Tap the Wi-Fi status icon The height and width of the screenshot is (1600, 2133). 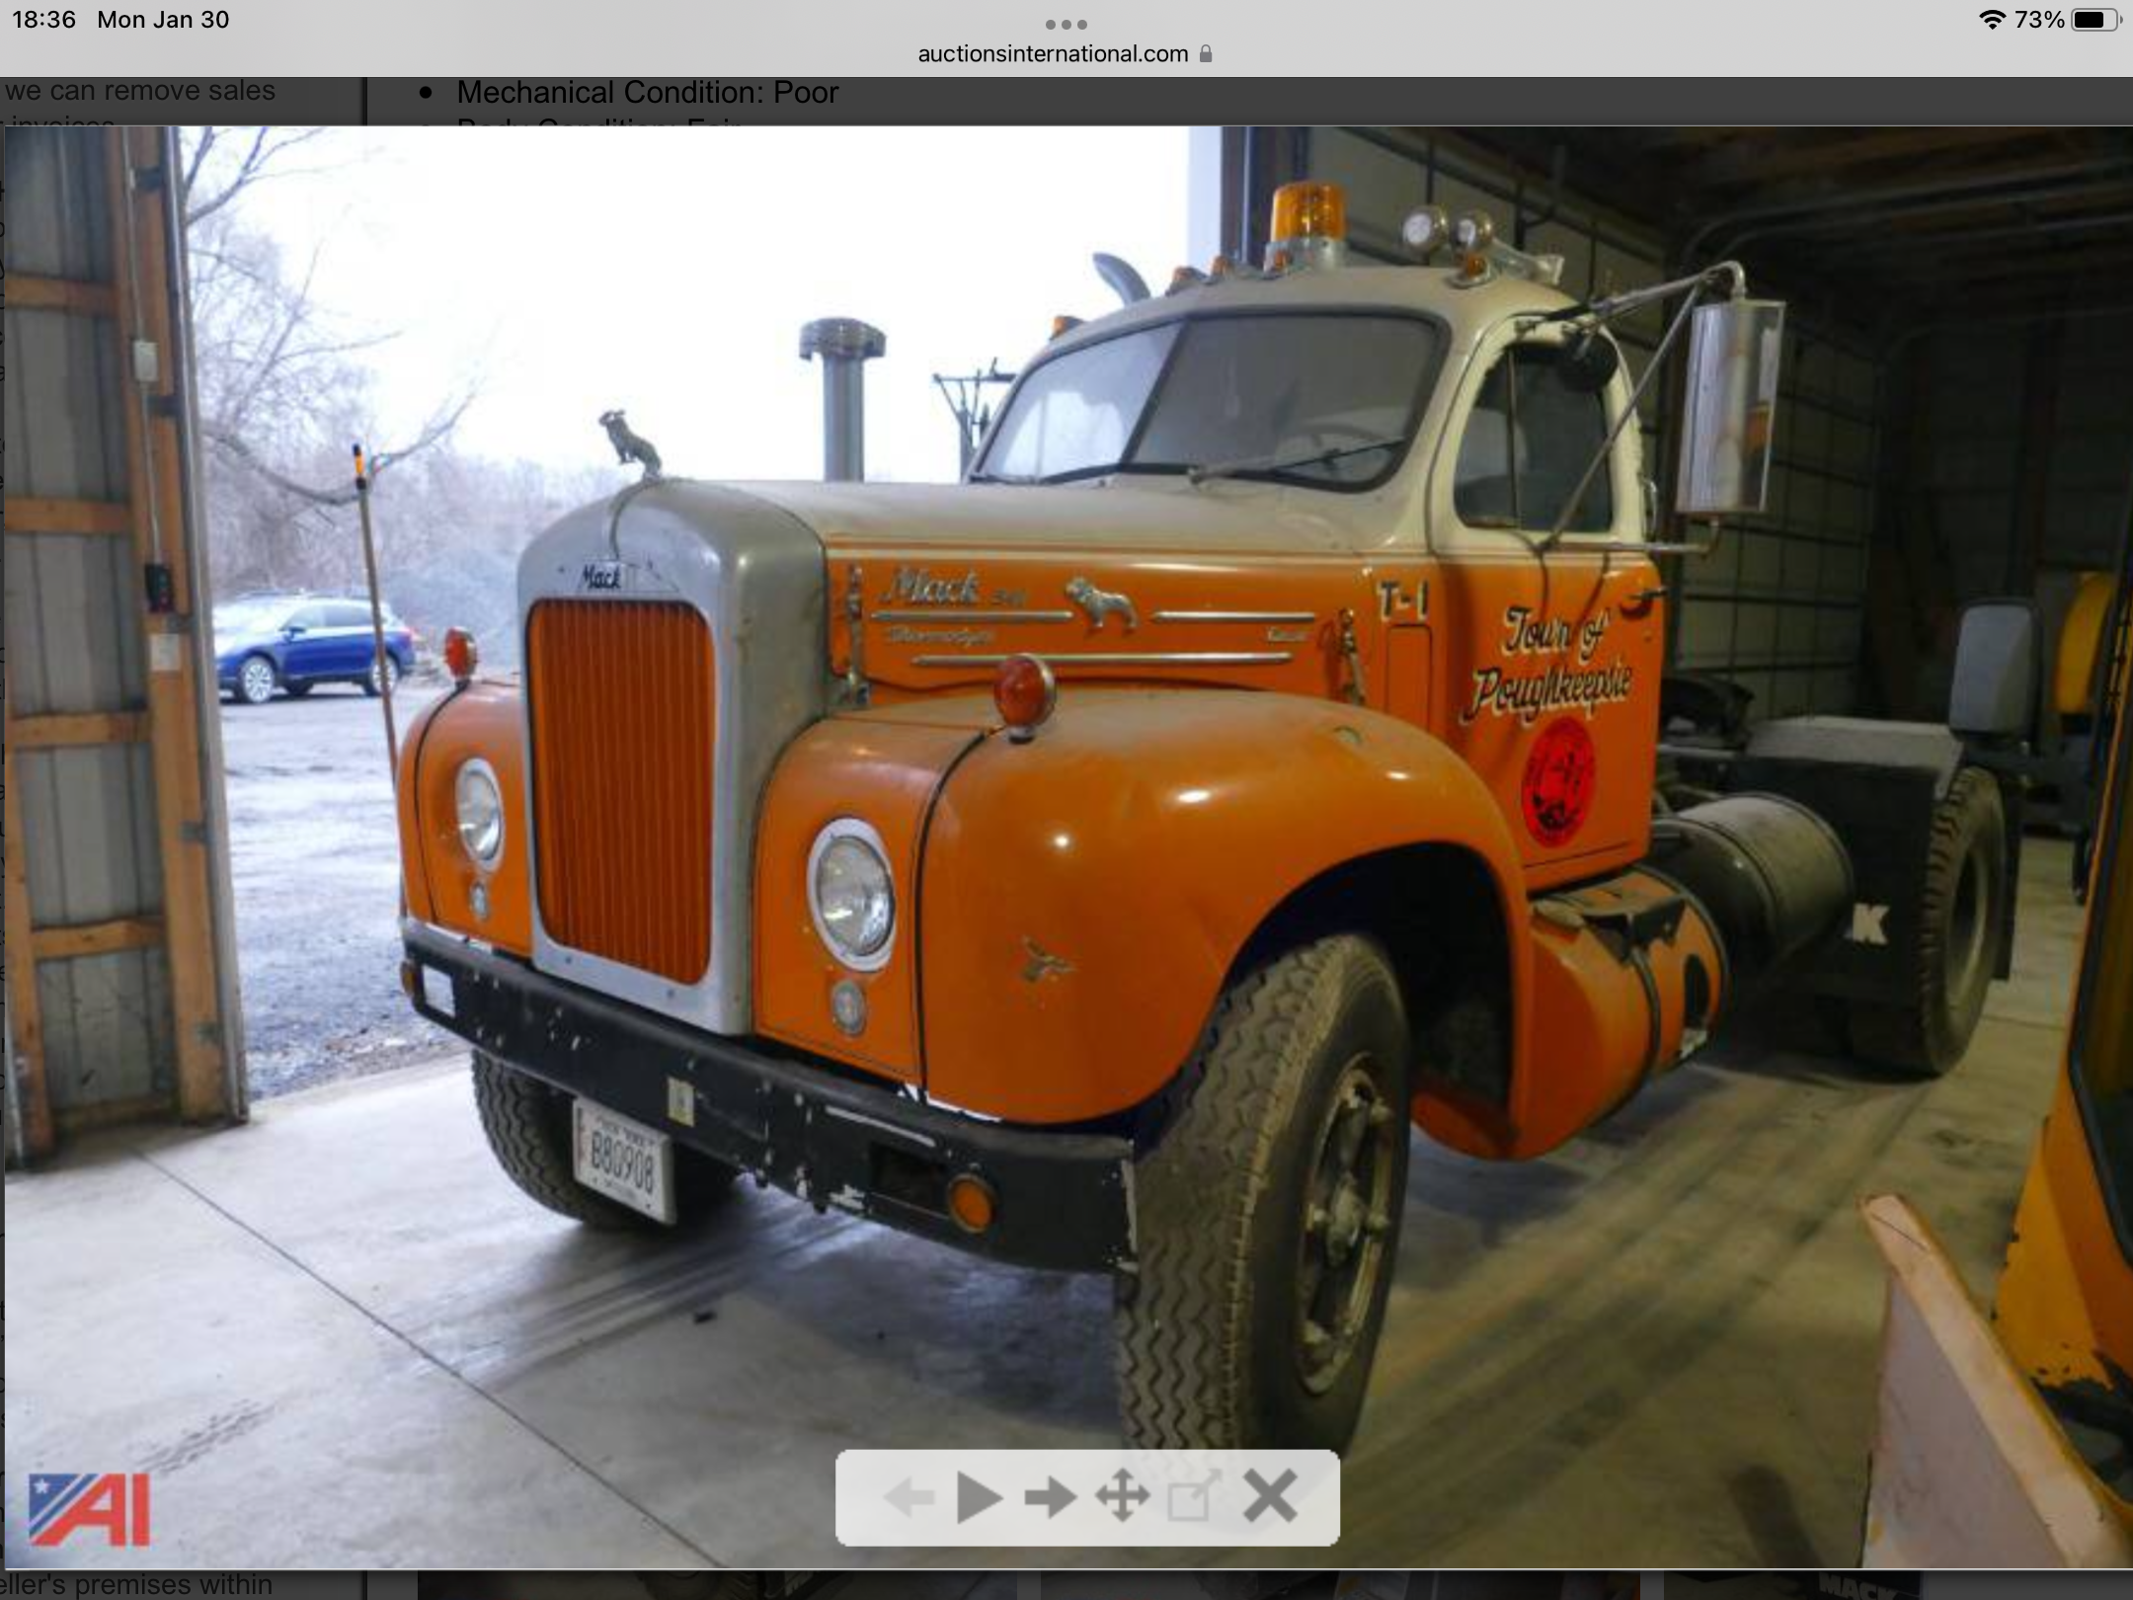[x=1991, y=20]
